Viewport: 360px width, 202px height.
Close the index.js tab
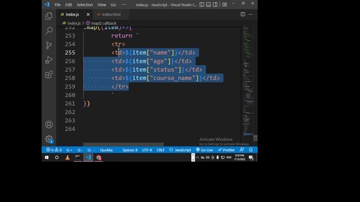88,15
